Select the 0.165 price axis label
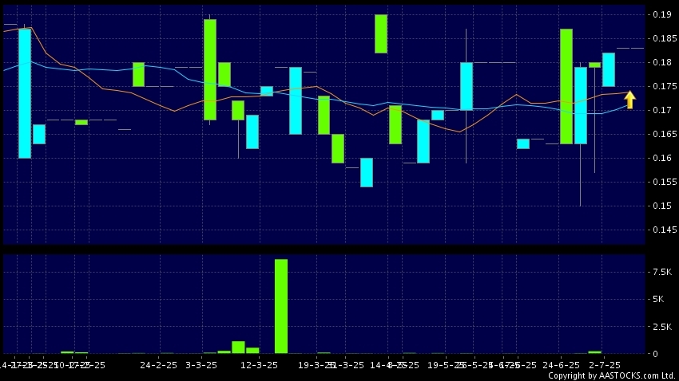 [665, 134]
